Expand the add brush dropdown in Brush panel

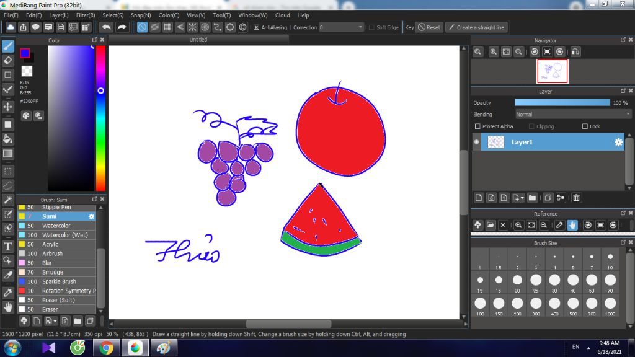55,322
